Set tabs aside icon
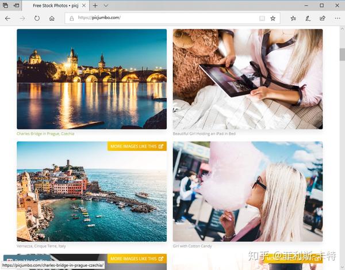Image resolution: width=345 pixels, height=270 pixels. (x=16, y=6)
